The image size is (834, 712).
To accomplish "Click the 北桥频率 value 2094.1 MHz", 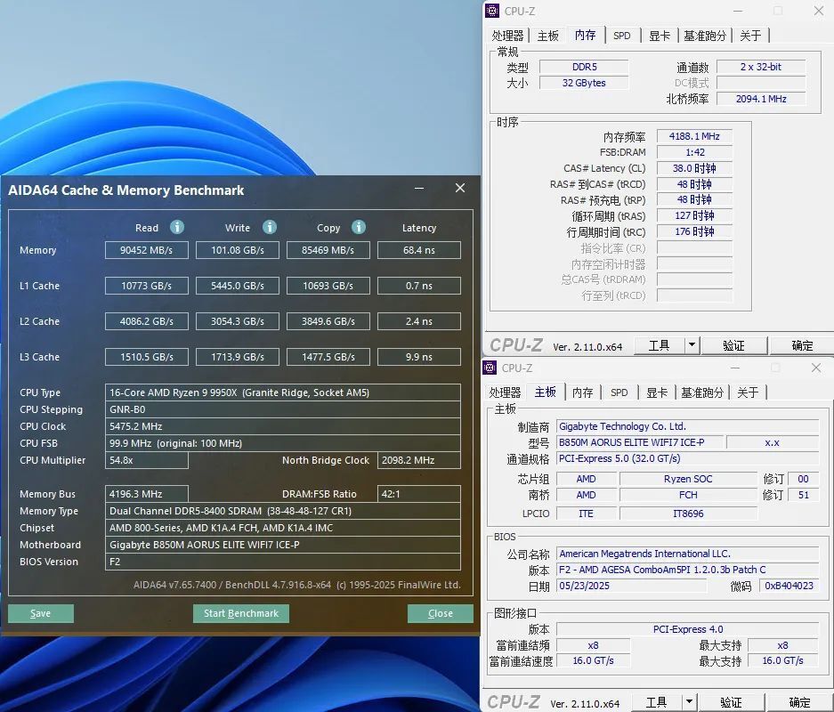I will [x=761, y=99].
